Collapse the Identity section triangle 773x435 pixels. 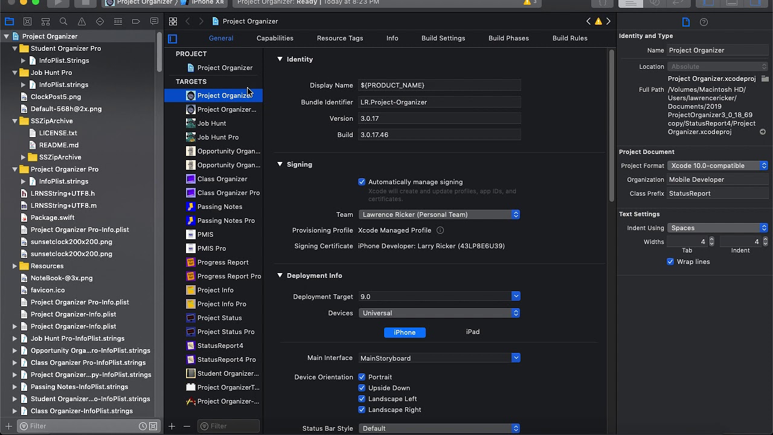[280, 59]
